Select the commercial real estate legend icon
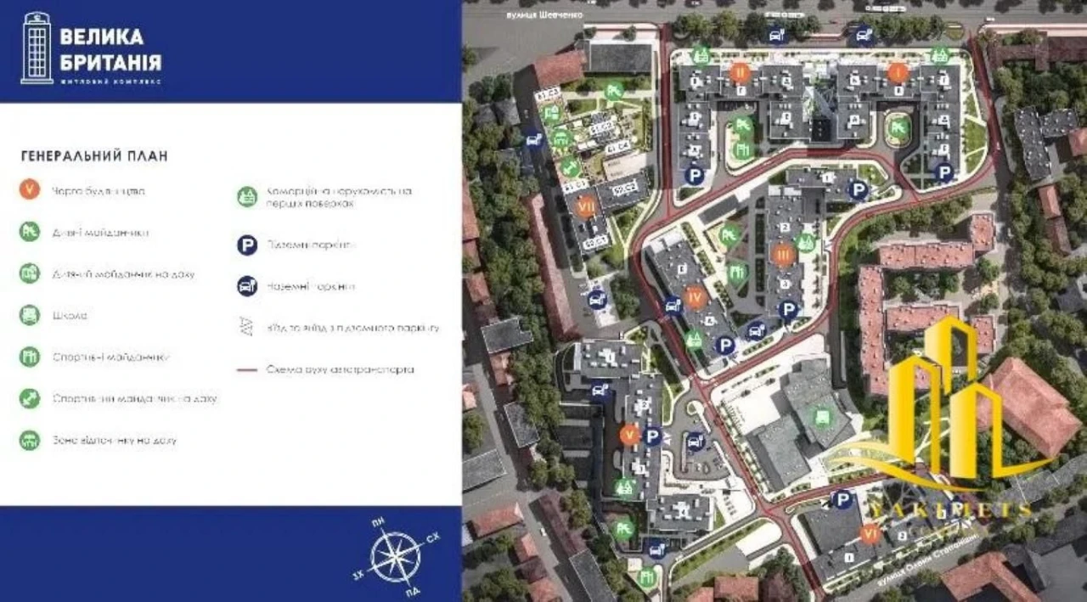This screenshot has width=1087, height=602. click(x=247, y=197)
